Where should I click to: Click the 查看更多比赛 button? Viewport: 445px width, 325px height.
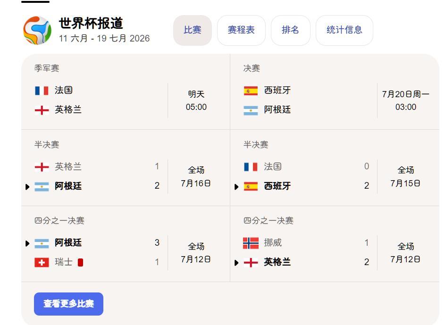(x=68, y=304)
